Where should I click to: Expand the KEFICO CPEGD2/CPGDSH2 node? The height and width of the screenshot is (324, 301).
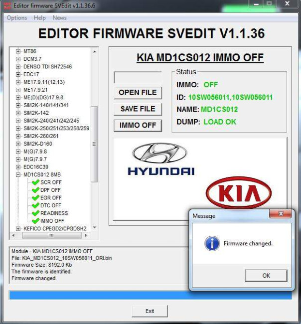coord(18,228)
